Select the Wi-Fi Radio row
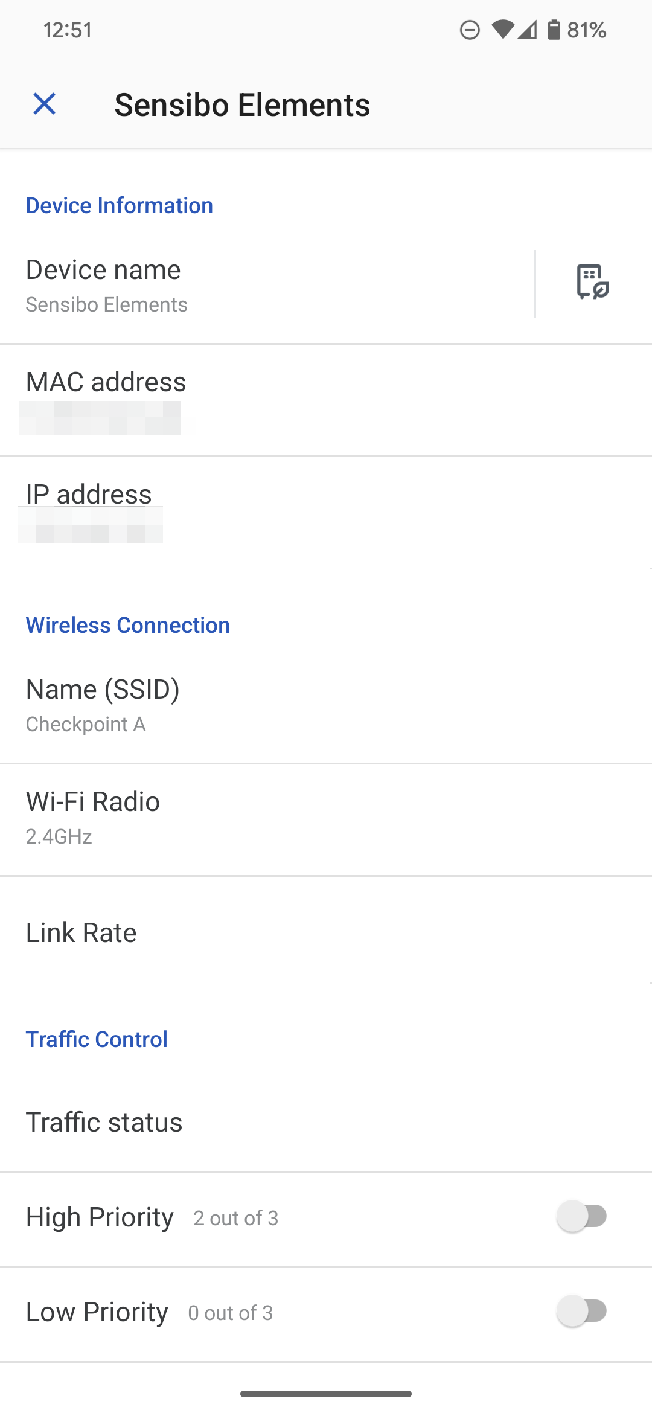 point(326,817)
